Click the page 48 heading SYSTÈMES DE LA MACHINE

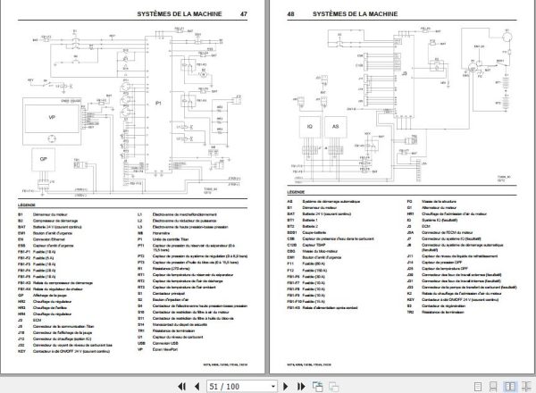click(x=355, y=14)
